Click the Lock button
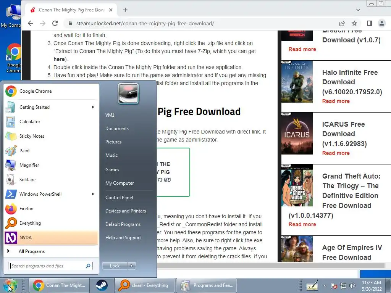 tap(115, 266)
